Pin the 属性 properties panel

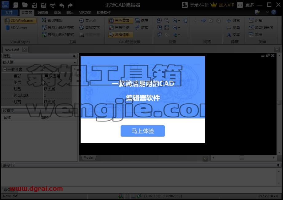pyautogui.click(x=74, y=56)
